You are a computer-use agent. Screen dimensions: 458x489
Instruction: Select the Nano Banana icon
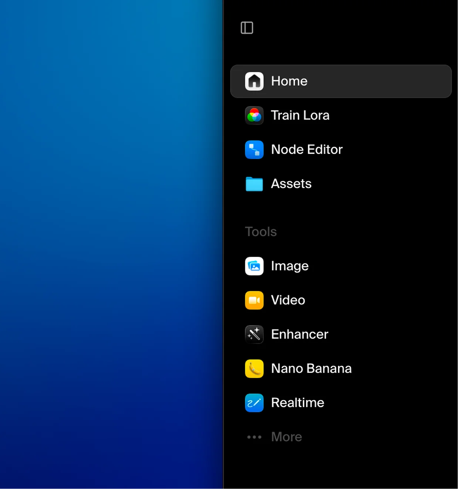click(254, 369)
